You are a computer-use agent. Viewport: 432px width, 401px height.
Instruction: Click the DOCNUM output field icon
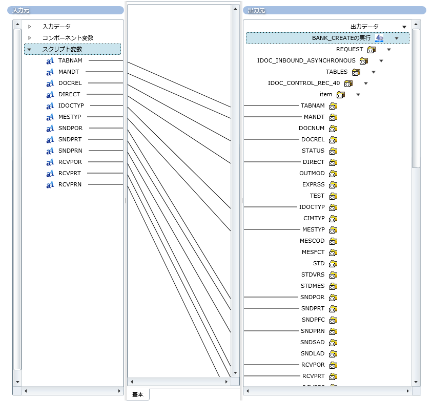[x=333, y=129]
